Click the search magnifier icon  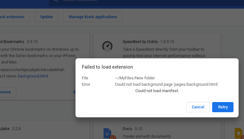(x=55, y=1)
